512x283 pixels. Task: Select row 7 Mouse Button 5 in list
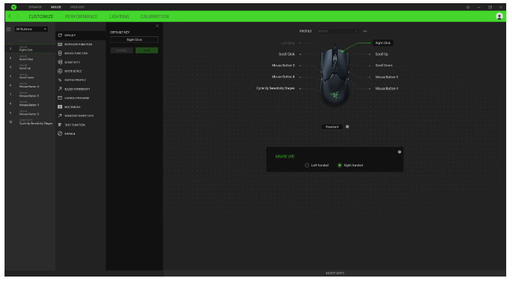30,95
